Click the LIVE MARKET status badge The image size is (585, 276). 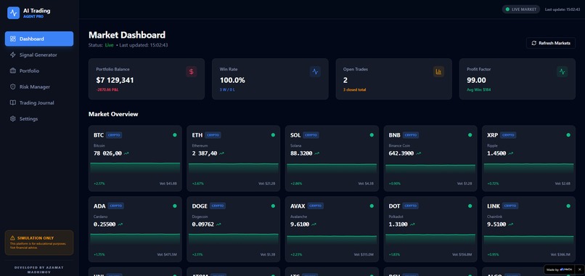pyautogui.click(x=521, y=9)
